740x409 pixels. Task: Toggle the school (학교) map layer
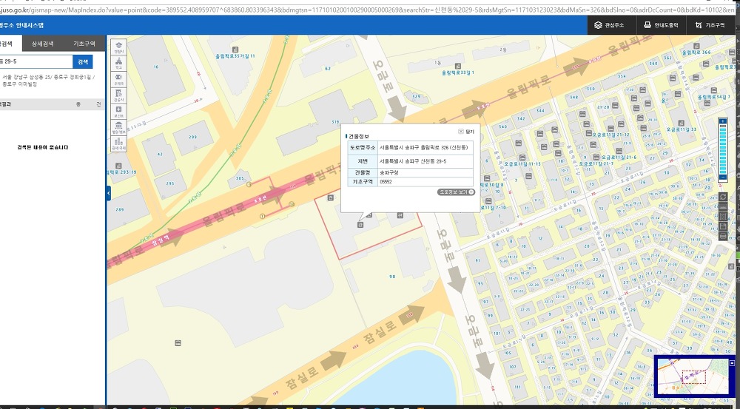click(118, 64)
